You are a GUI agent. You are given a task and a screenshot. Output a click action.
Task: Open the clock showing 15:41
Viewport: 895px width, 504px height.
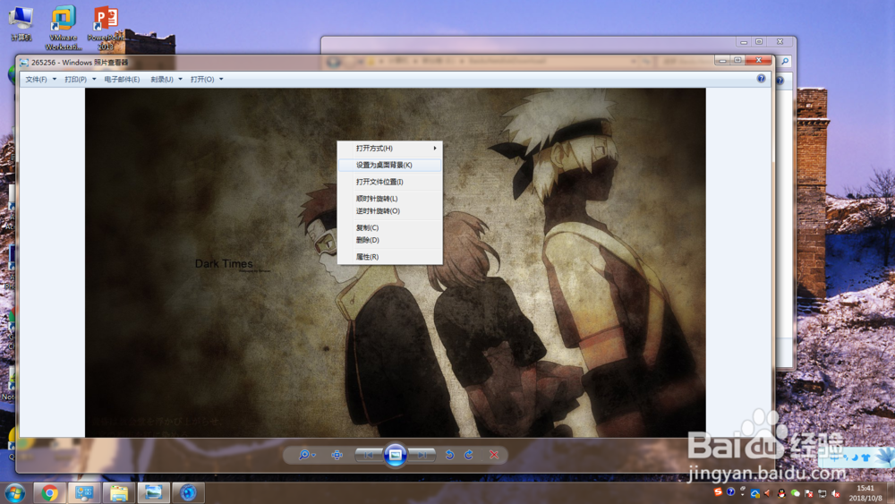pyautogui.click(x=865, y=493)
